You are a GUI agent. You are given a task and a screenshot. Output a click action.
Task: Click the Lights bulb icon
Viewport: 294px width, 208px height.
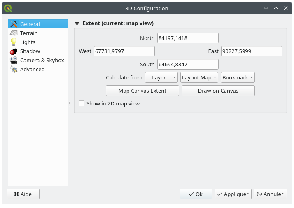(14, 42)
